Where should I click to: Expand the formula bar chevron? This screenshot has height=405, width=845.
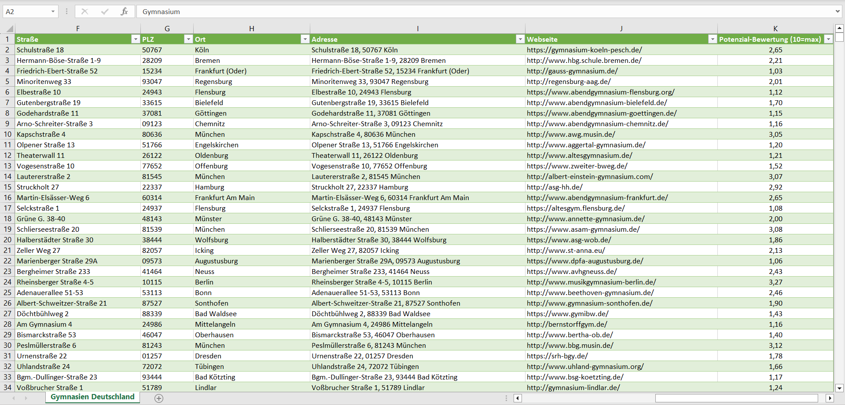pyautogui.click(x=837, y=11)
